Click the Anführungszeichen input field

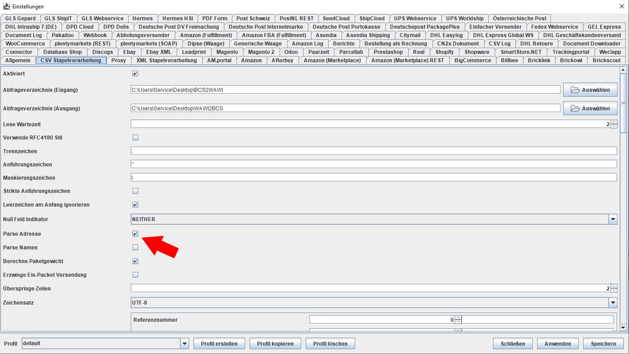374,164
